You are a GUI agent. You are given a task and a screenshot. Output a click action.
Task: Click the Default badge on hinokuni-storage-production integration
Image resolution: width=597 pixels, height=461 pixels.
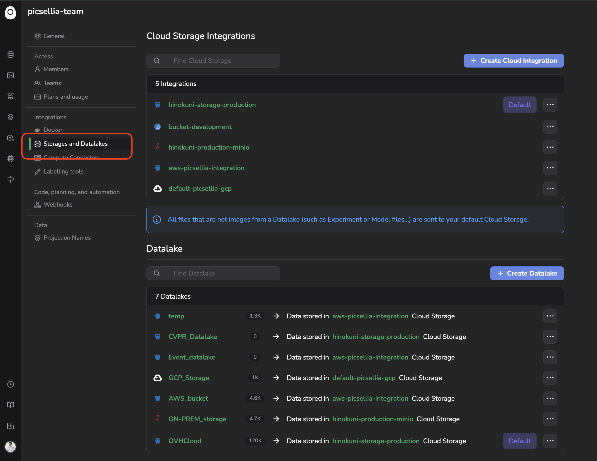520,105
